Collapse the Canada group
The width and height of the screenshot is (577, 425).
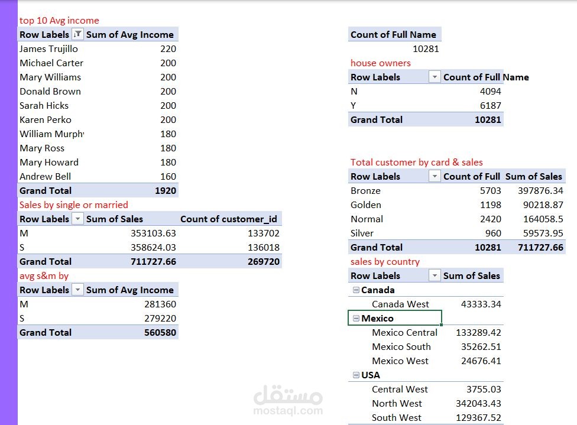point(356,290)
